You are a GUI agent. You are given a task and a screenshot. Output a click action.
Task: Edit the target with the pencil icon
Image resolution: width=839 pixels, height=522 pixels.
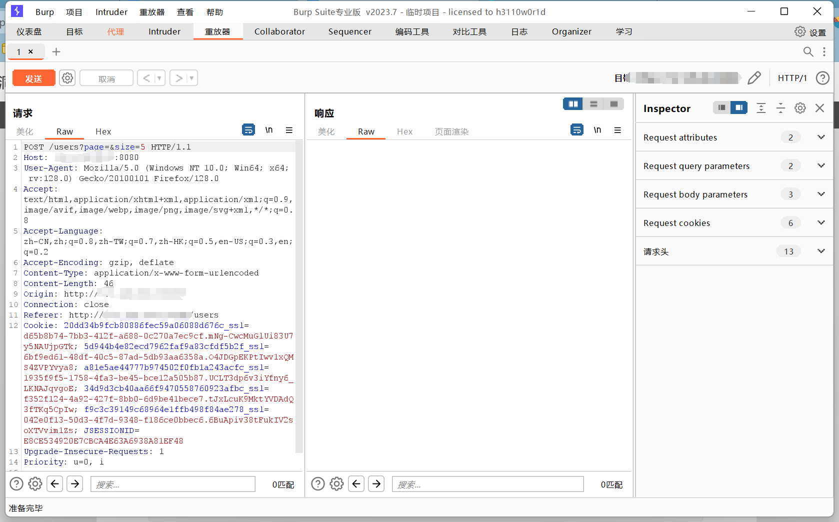pos(754,77)
